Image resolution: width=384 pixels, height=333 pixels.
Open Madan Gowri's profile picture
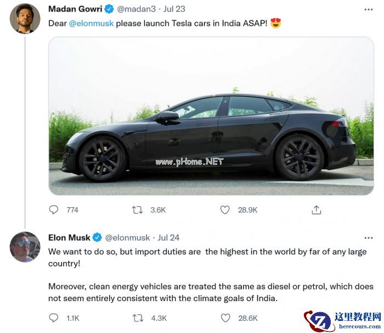click(25, 18)
